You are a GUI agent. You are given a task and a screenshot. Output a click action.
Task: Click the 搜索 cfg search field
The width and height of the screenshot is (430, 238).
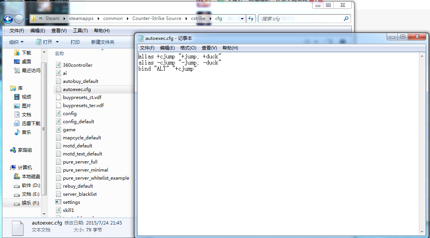click(301, 18)
